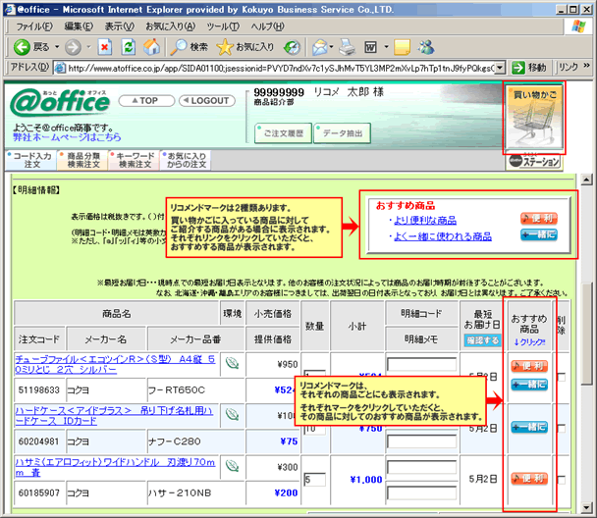This screenshot has height=518, width=597.
Task: Click the @office logo
Action: point(60,103)
